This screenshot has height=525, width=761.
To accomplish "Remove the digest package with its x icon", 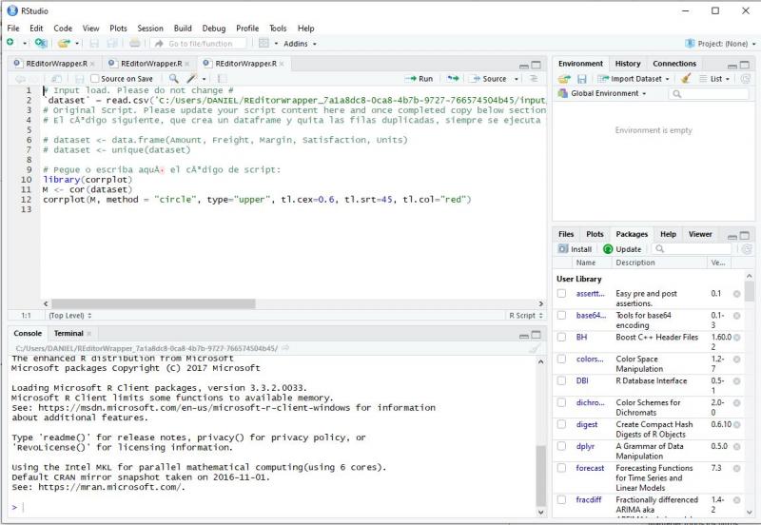I will (x=736, y=425).
